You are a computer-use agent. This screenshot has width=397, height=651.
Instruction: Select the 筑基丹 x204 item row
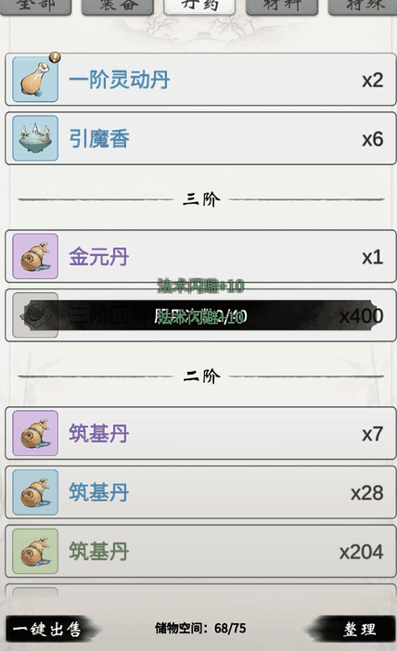(200, 551)
